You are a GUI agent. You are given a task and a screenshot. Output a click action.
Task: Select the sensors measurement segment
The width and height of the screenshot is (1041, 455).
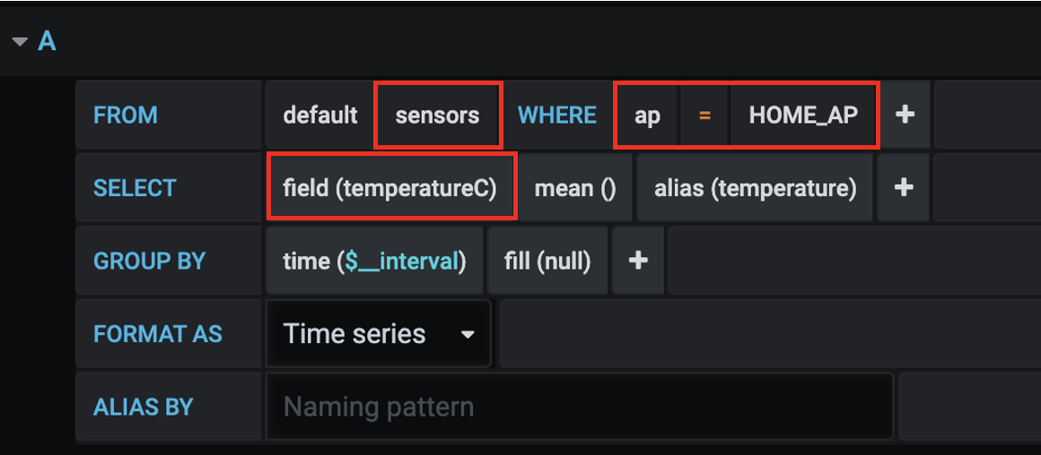(437, 115)
